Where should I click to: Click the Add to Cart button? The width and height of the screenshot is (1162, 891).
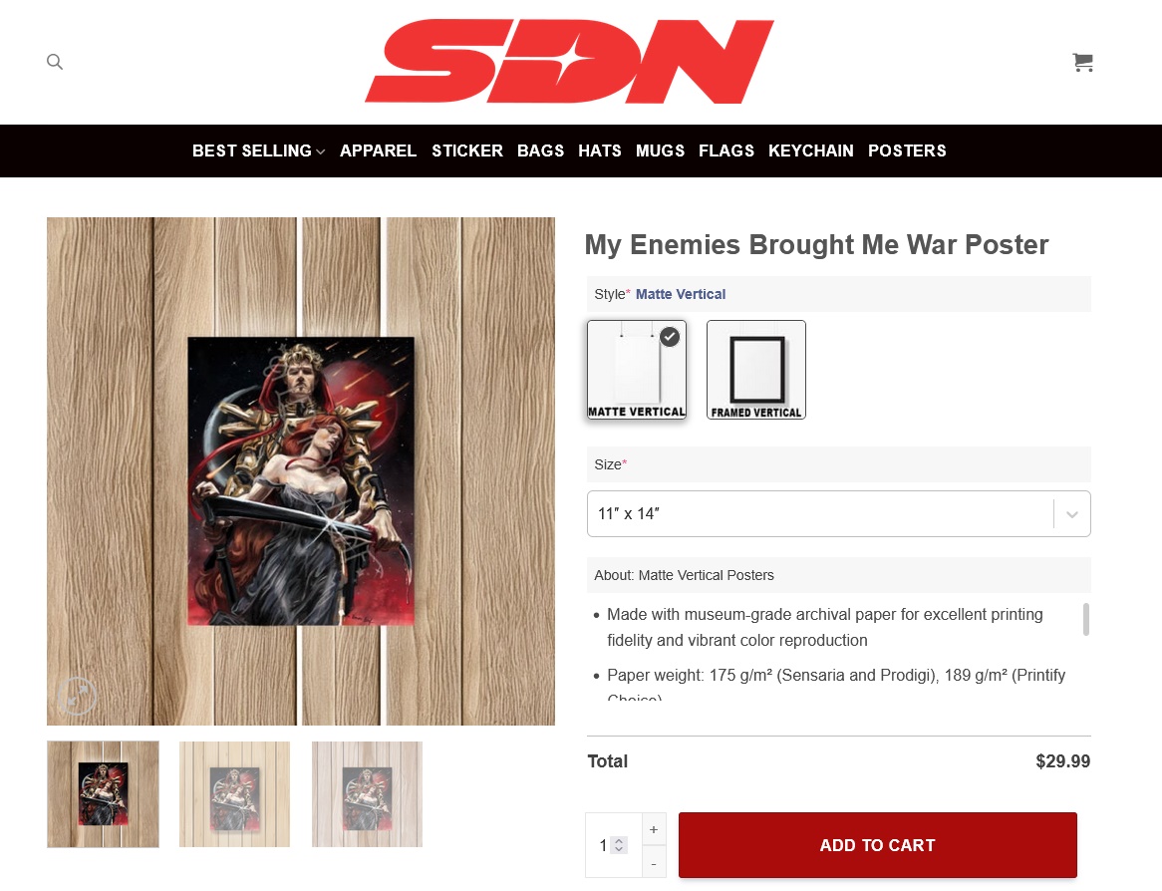click(877, 845)
